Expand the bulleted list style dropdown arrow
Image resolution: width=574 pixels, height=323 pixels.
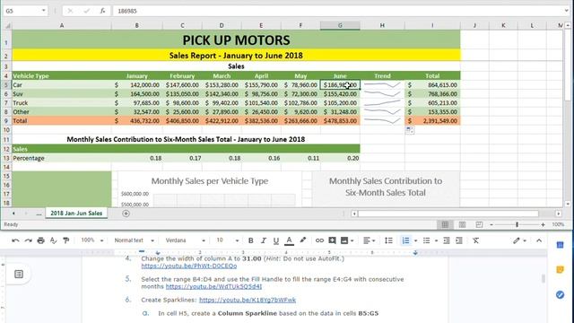pyautogui.click(x=436, y=241)
